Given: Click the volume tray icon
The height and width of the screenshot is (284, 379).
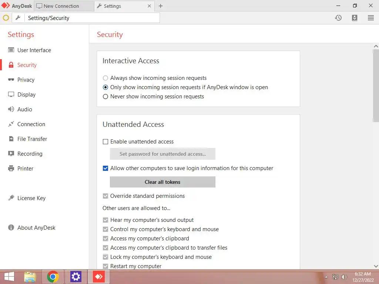Looking at the screenshot, I should point(344,277).
